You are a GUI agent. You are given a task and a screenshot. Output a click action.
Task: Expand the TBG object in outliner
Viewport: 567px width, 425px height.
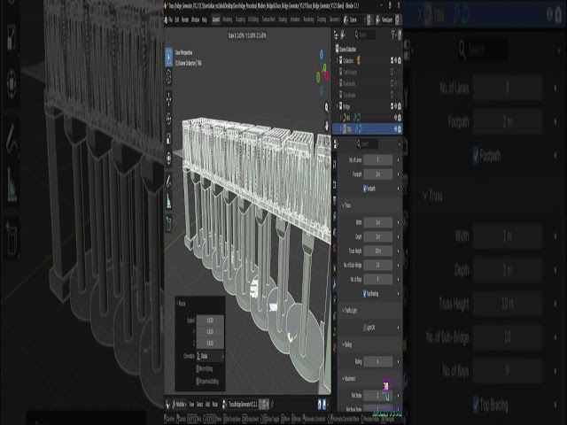tap(340, 128)
